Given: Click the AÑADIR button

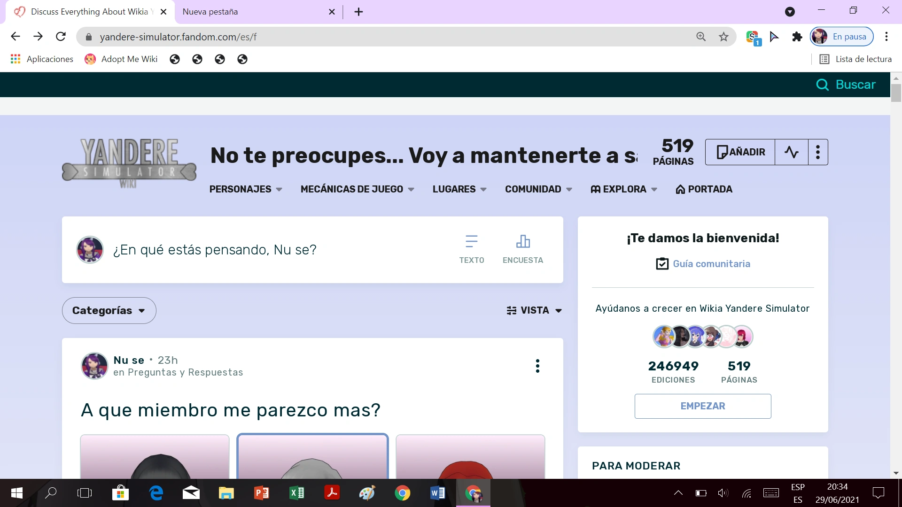Looking at the screenshot, I should pyautogui.click(x=740, y=152).
